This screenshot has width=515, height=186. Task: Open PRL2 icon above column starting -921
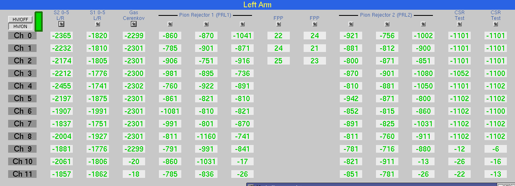click(x=351, y=24)
